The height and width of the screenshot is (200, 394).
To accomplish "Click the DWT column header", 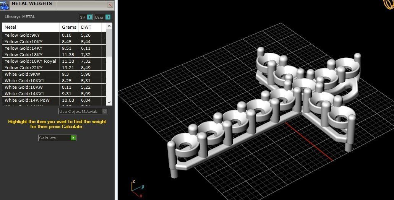I will (x=90, y=27).
